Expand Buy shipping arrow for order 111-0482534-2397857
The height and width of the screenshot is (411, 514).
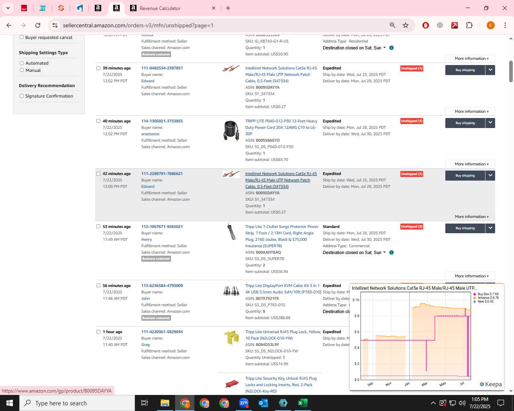pyautogui.click(x=490, y=70)
